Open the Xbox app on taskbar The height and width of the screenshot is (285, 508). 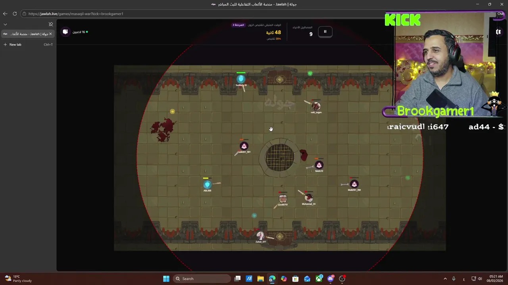(x=319, y=279)
